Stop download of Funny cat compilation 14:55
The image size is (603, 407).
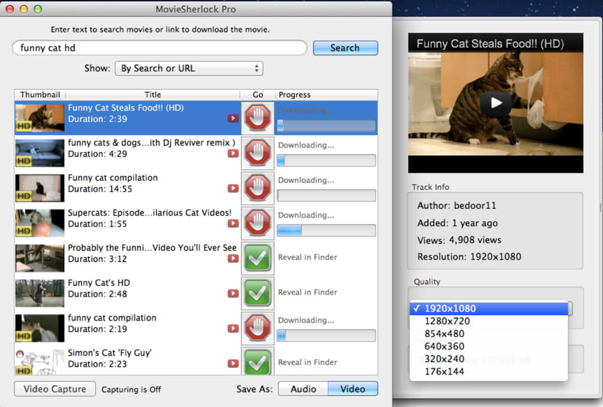pos(258,188)
